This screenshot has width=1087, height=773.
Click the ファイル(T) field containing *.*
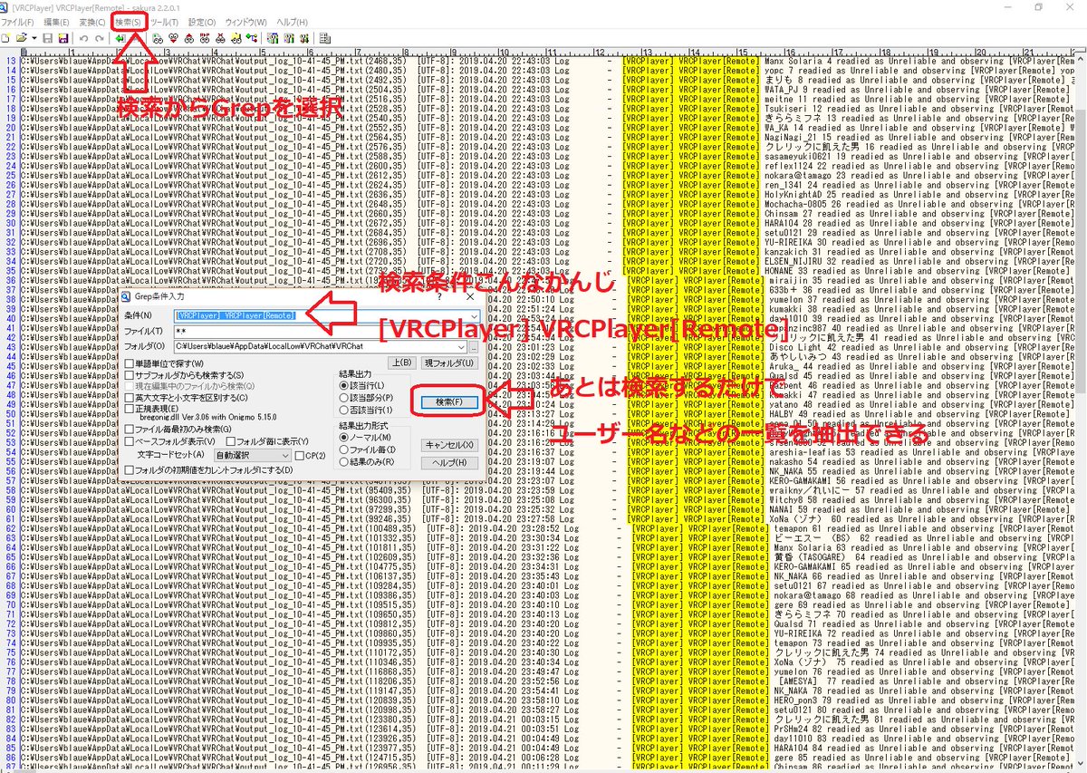327,331
